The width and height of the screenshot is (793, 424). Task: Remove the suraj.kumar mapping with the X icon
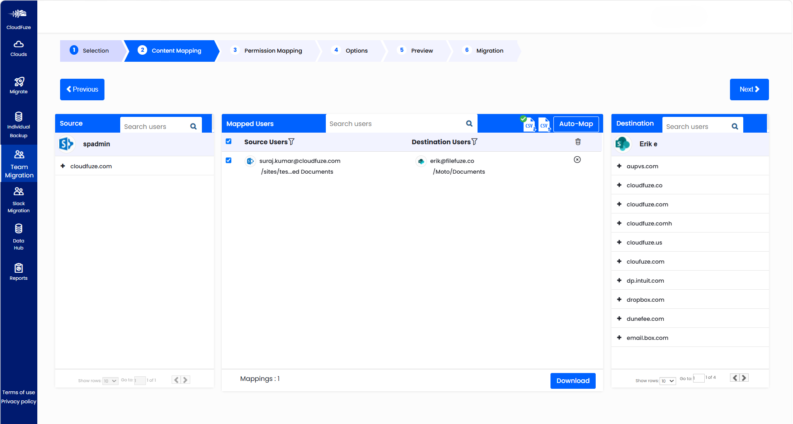click(577, 160)
